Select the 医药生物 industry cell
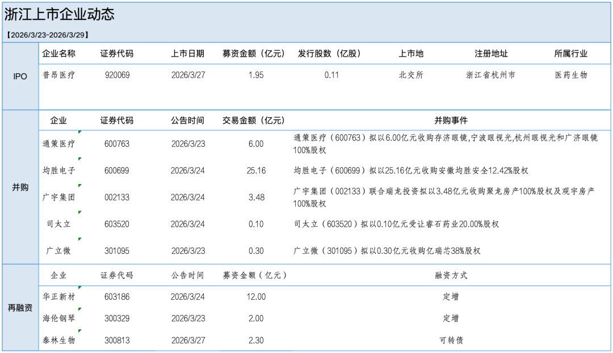Viewport: 613px width, 353px height. pyautogui.click(x=571, y=75)
